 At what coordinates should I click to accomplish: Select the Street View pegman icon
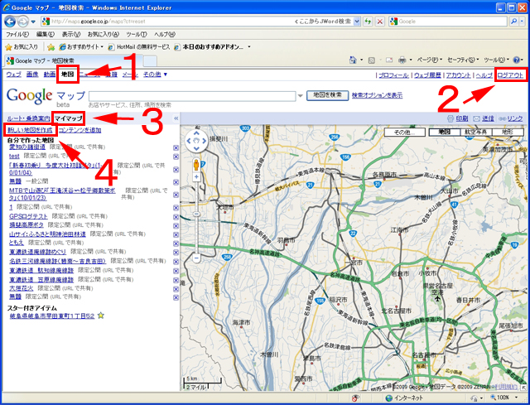(196, 166)
